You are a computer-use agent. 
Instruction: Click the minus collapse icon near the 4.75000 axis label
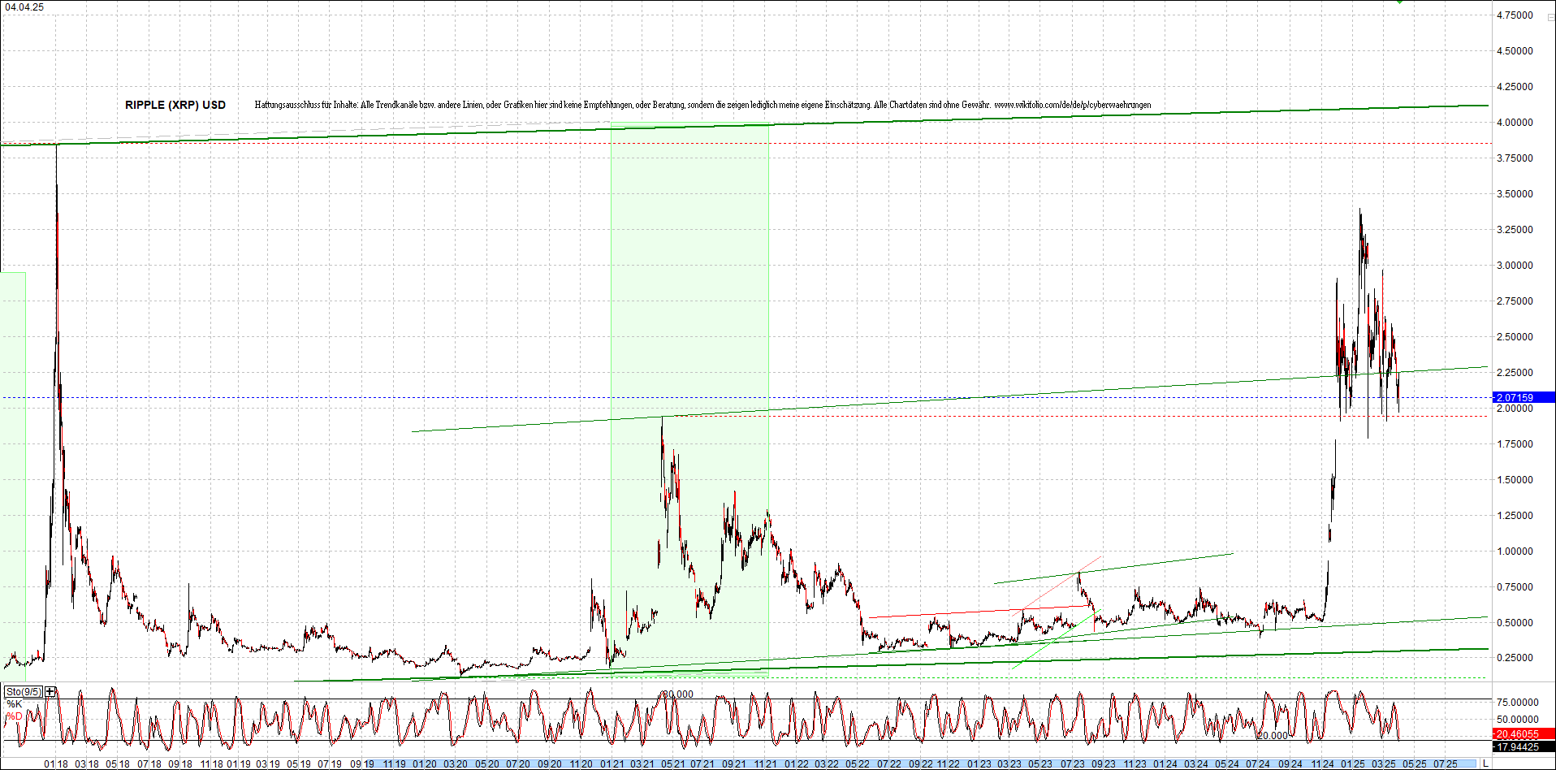(x=1550, y=16)
